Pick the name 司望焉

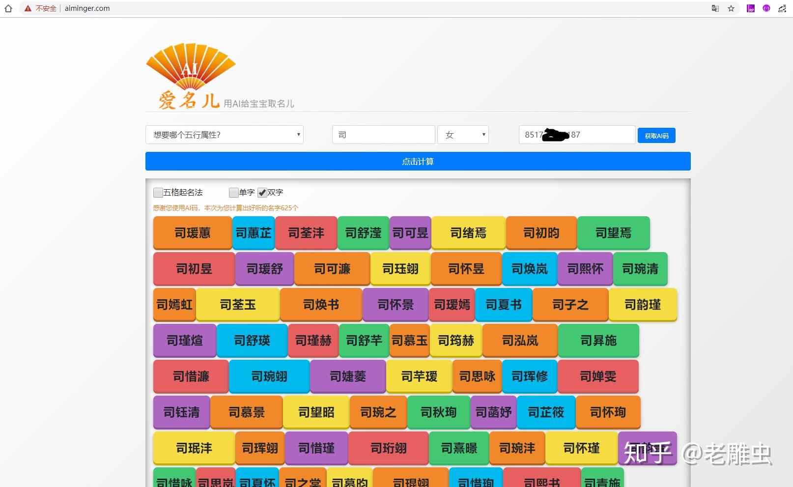pos(614,233)
